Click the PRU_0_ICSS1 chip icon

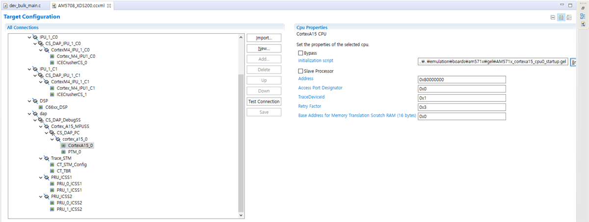53,184
